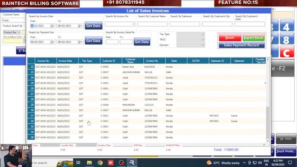Open the network icon in the tray
The image size is (297, 167).
click(255, 163)
